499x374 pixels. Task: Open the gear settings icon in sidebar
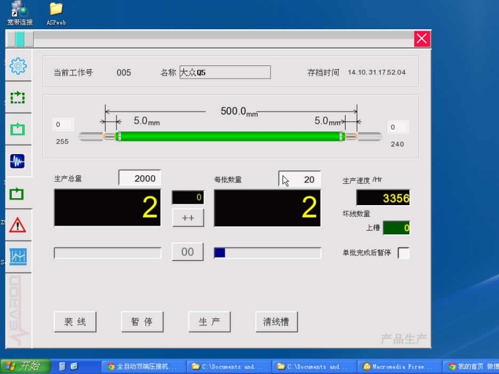(x=18, y=65)
